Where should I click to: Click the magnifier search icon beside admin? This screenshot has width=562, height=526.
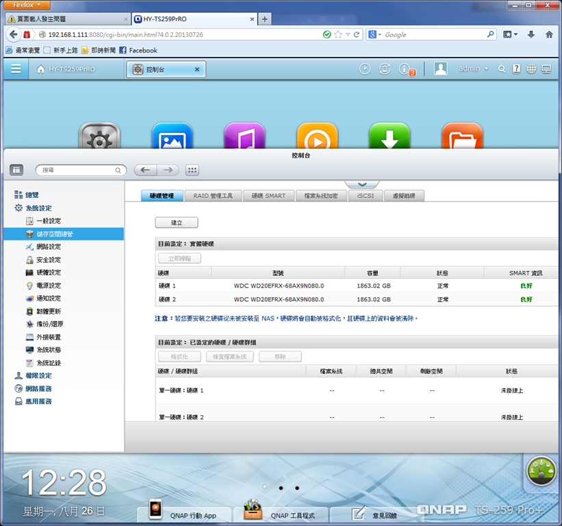click(502, 69)
